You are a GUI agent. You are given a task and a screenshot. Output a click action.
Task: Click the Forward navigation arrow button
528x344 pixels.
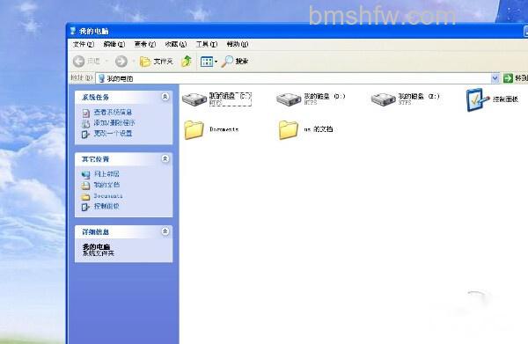pos(121,61)
